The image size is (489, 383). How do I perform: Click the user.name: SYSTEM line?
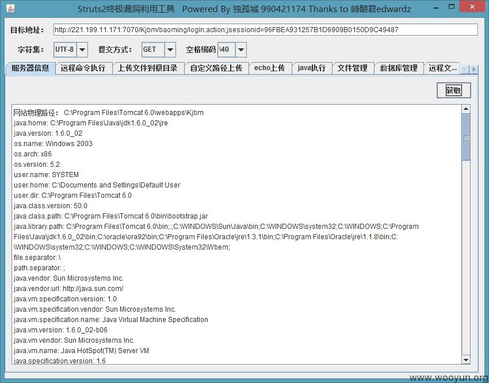point(46,174)
